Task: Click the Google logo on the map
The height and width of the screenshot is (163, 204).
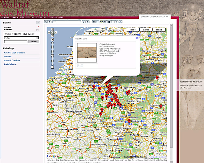Action: point(52,156)
